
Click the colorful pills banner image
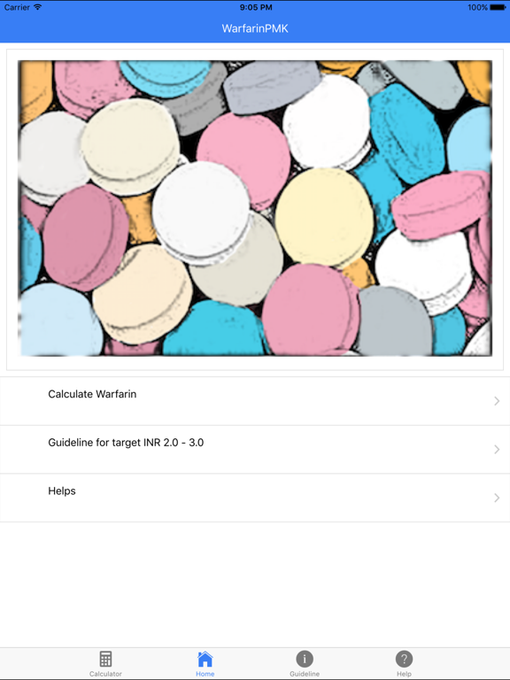coord(255,208)
